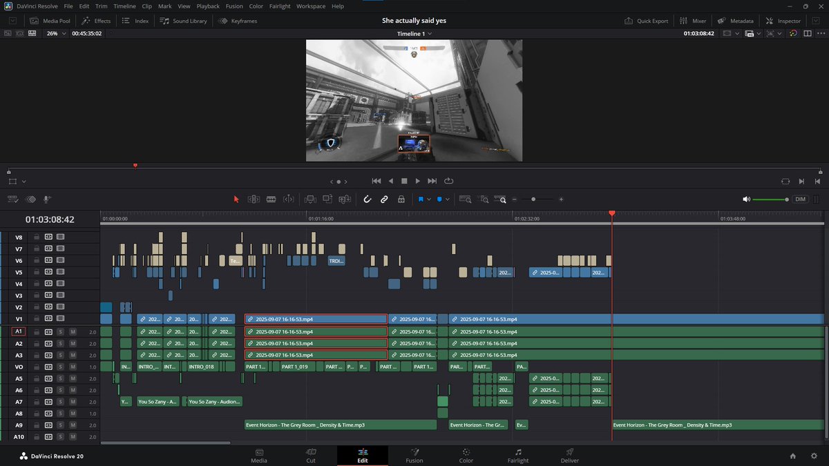Adjust the green volume slider
Image resolution: width=829 pixels, height=466 pixels.
[770, 199]
